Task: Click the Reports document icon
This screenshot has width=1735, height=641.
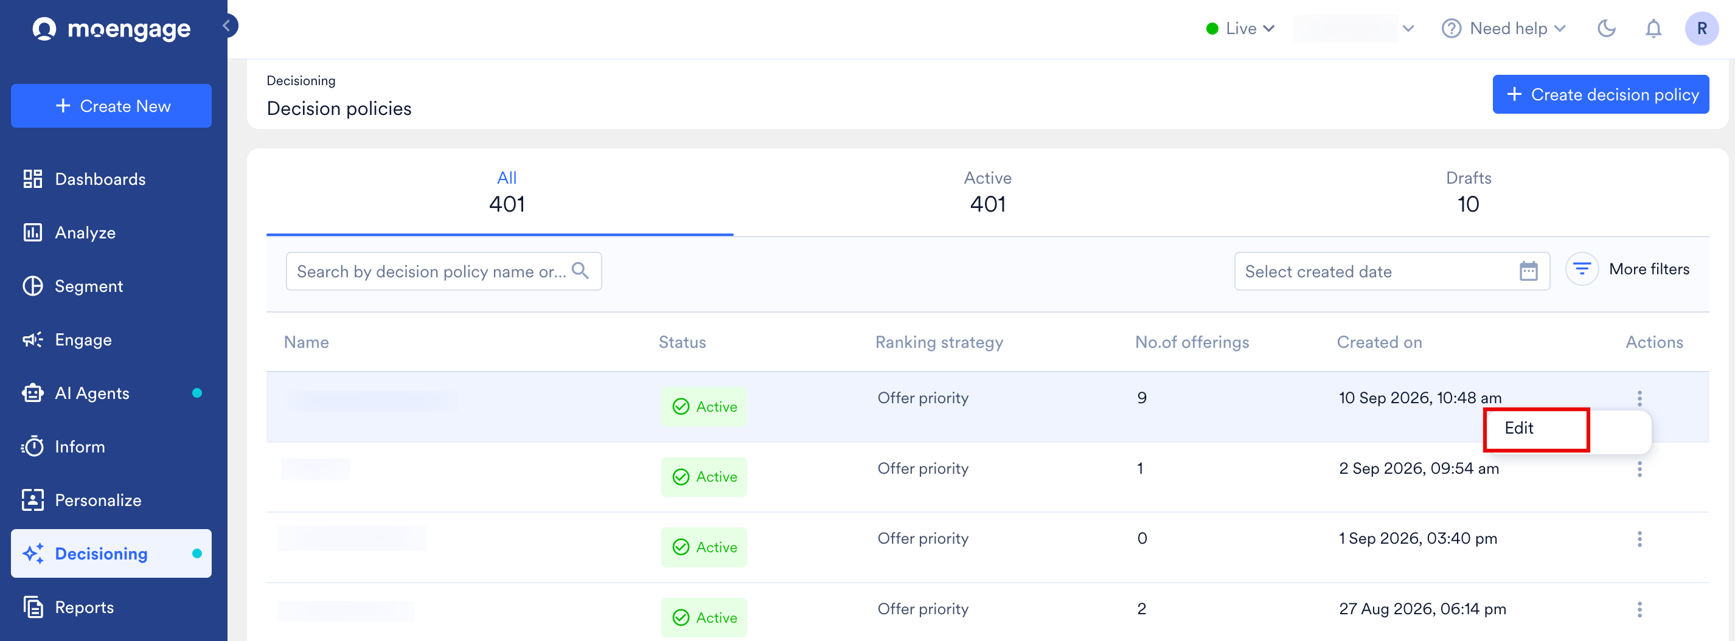Action: pyautogui.click(x=32, y=608)
